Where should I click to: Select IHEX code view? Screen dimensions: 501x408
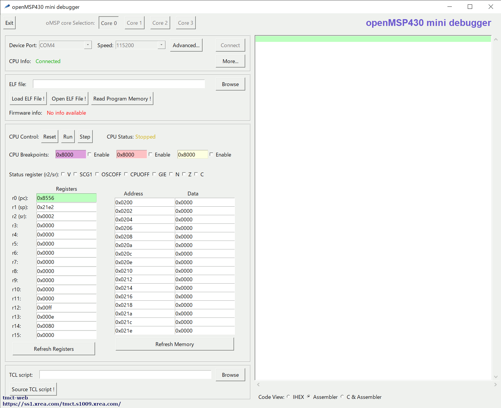(x=288, y=397)
